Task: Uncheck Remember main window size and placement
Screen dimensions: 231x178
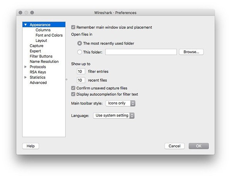Action: click(73, 27)
